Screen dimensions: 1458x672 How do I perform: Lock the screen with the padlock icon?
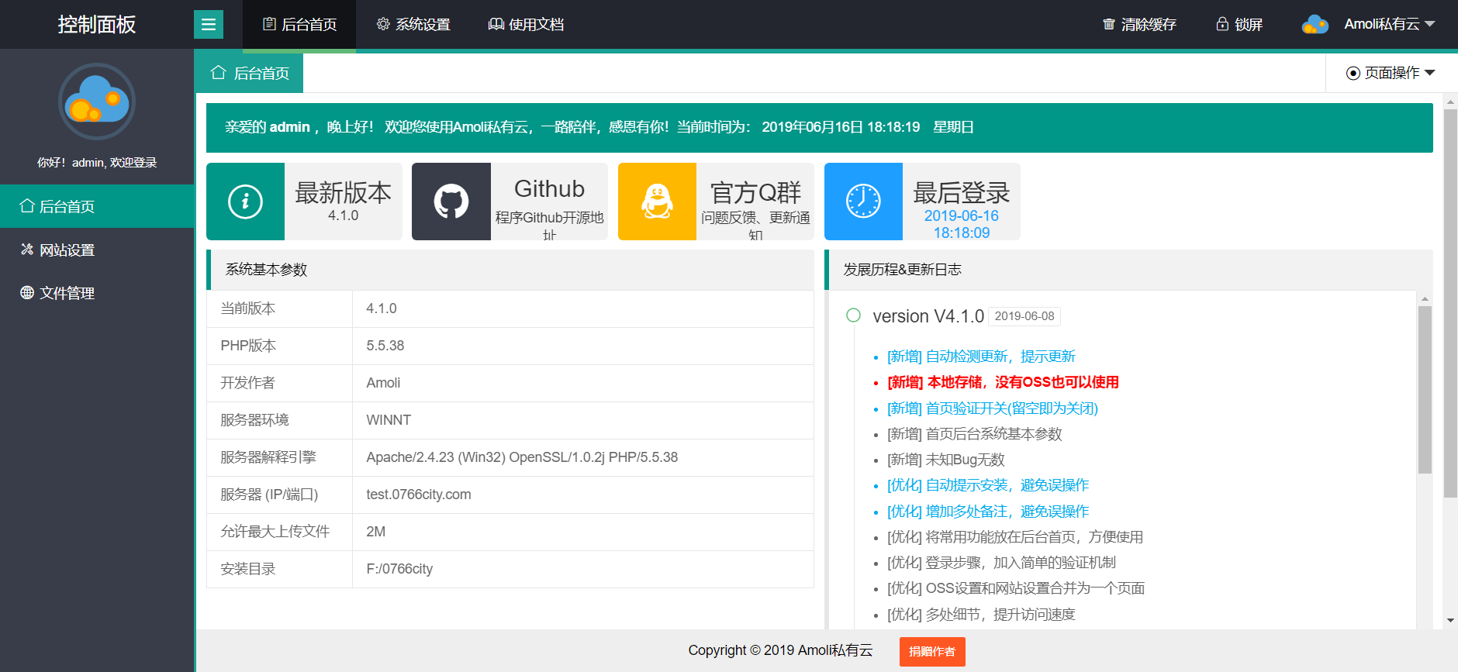point(1222,25)
